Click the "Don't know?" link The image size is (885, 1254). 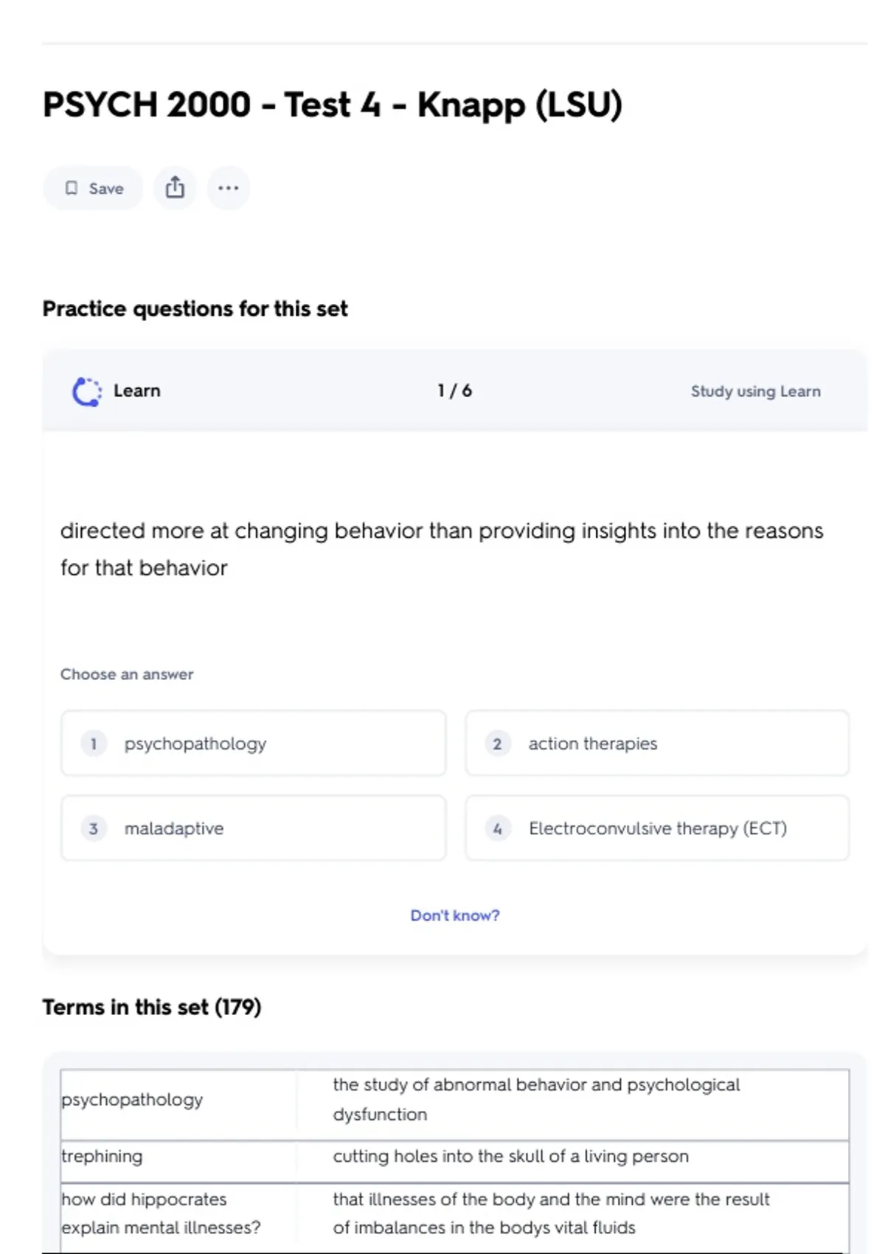point(454,915)
